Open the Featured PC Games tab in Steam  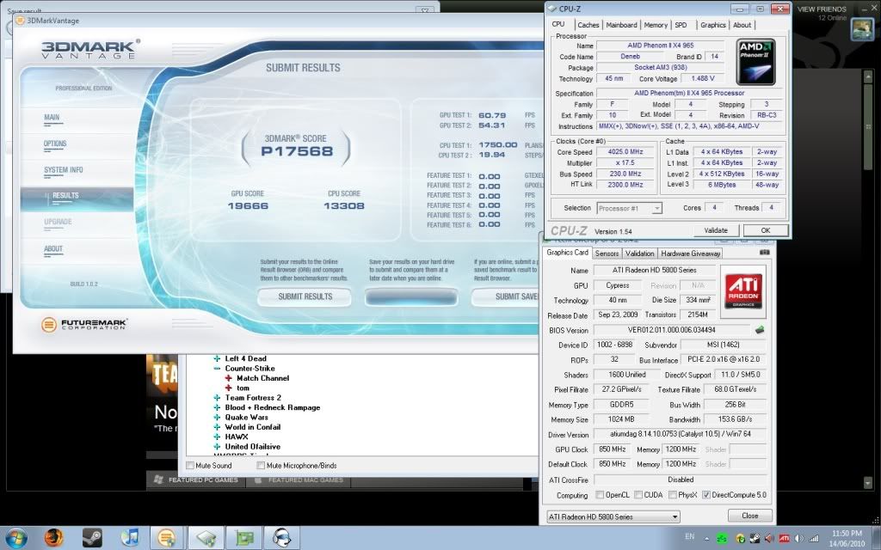coord(196,480)
